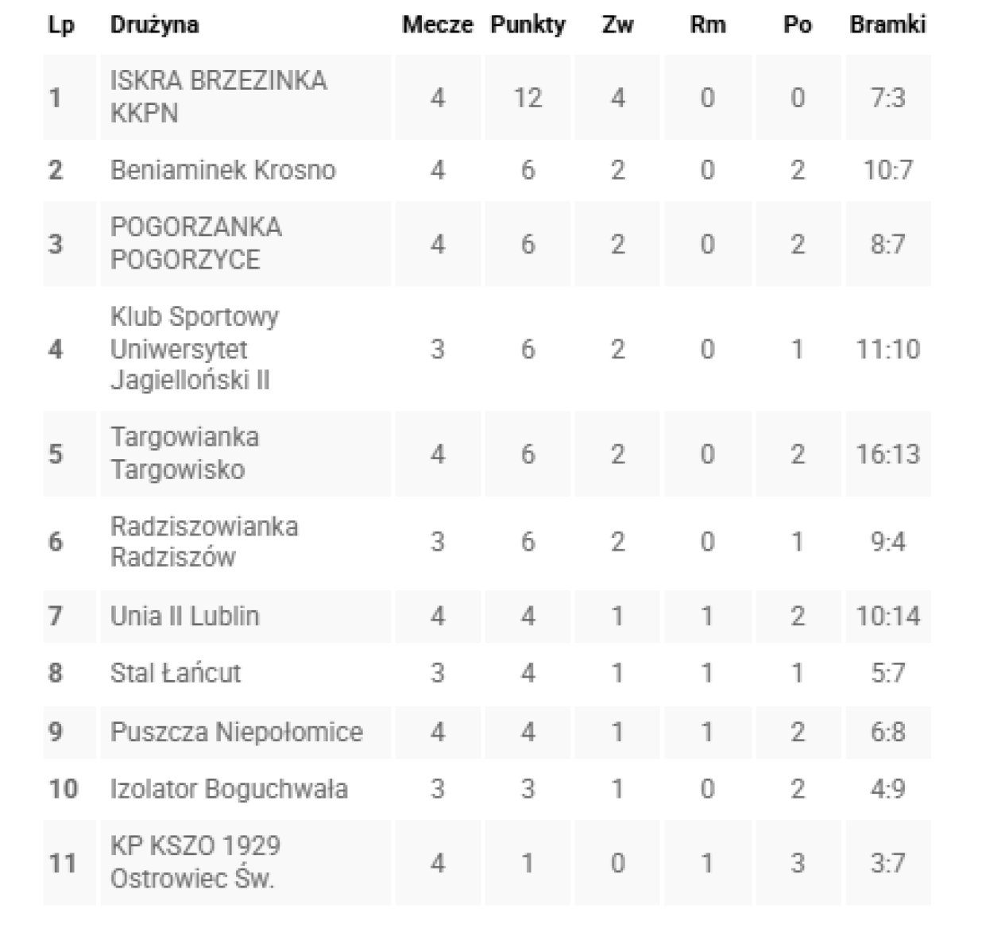Open Klub Sportowy Uniwersytet Jagielloński II
1001x936 pixels.
coord(195,349)
